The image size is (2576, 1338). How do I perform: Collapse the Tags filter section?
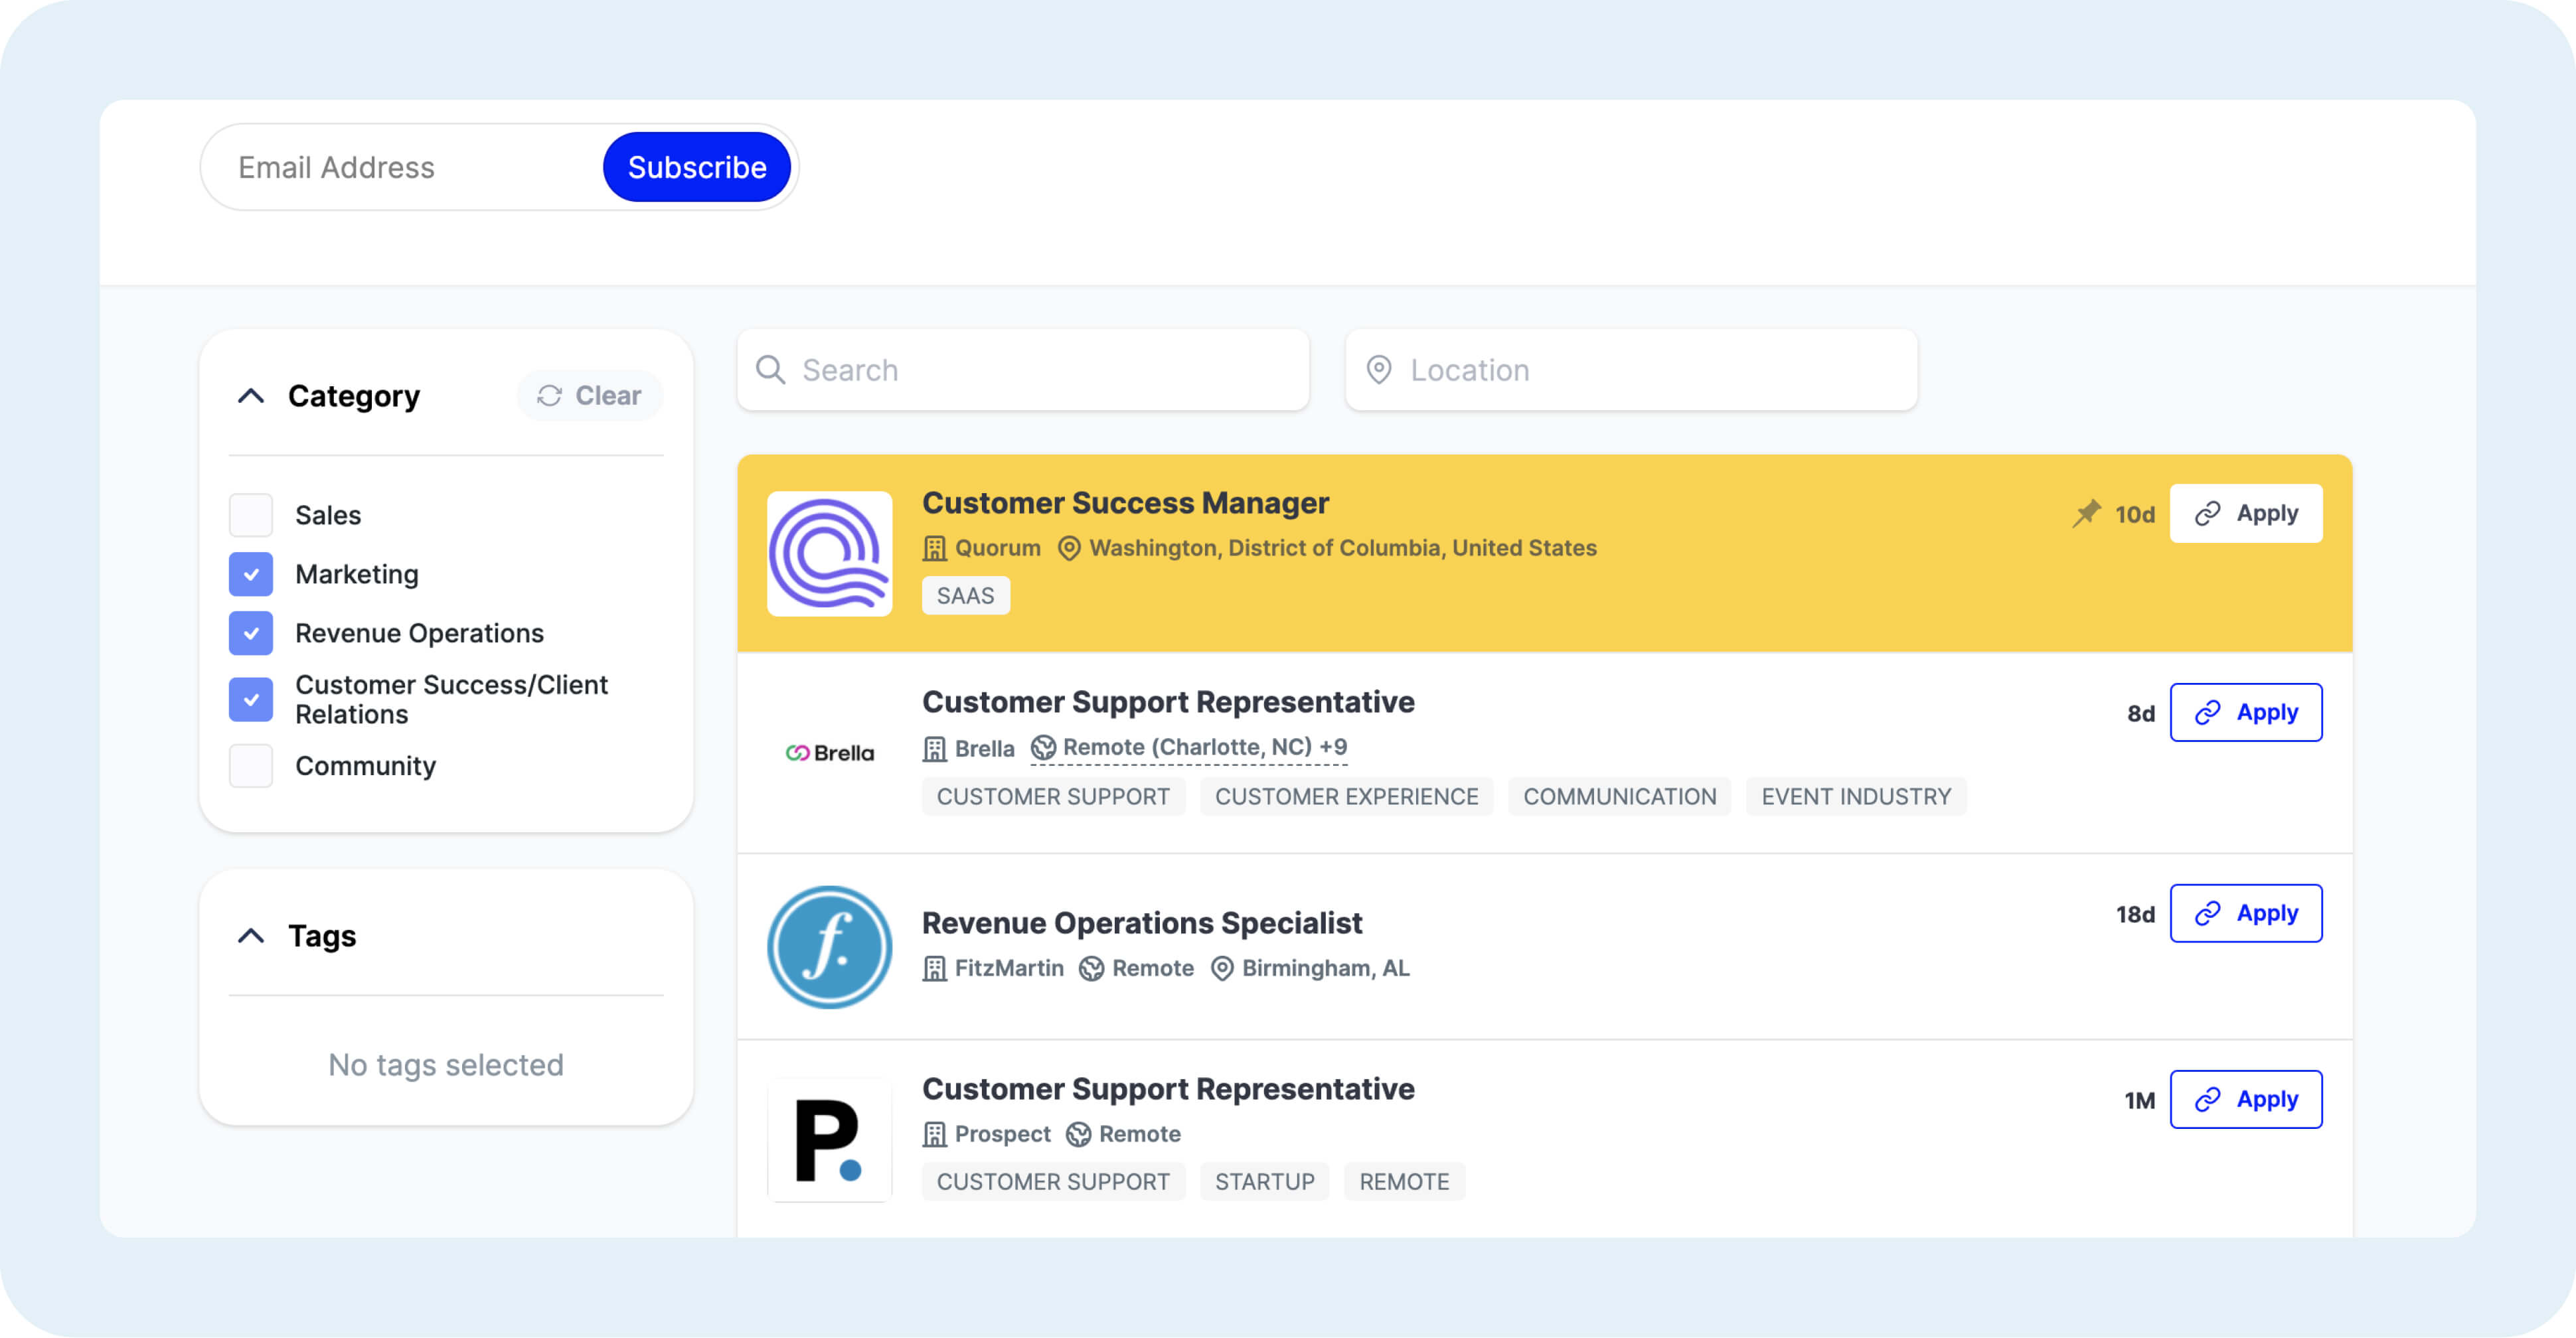pyautogui.click(x=251, y=936)
